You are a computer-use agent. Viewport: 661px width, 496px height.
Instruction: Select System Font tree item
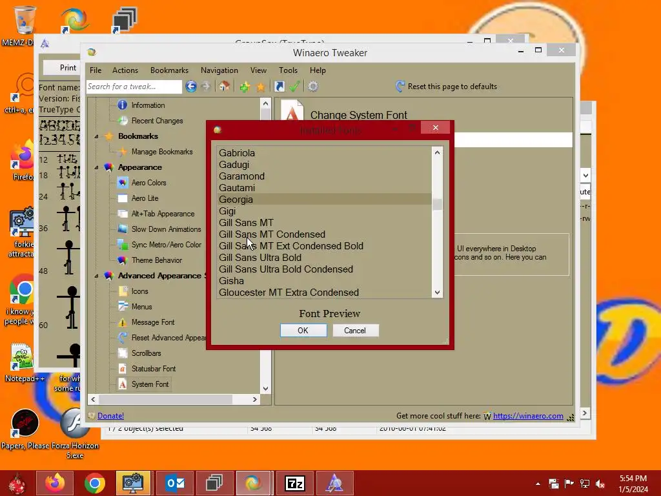click(150, 384)
